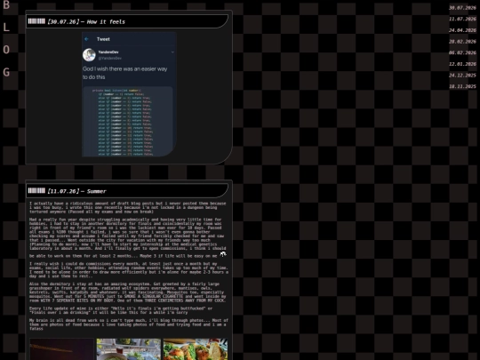
Task: Click the paragraph starting 'I really wish i could'
Action: click(x=129, y=269)
